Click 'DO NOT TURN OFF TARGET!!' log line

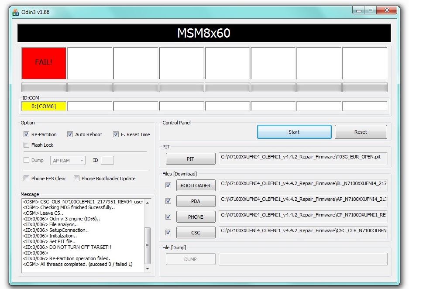tap(67, 247)
